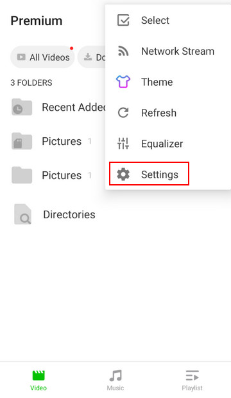Click the Settings gear icon

pos(123,175)
